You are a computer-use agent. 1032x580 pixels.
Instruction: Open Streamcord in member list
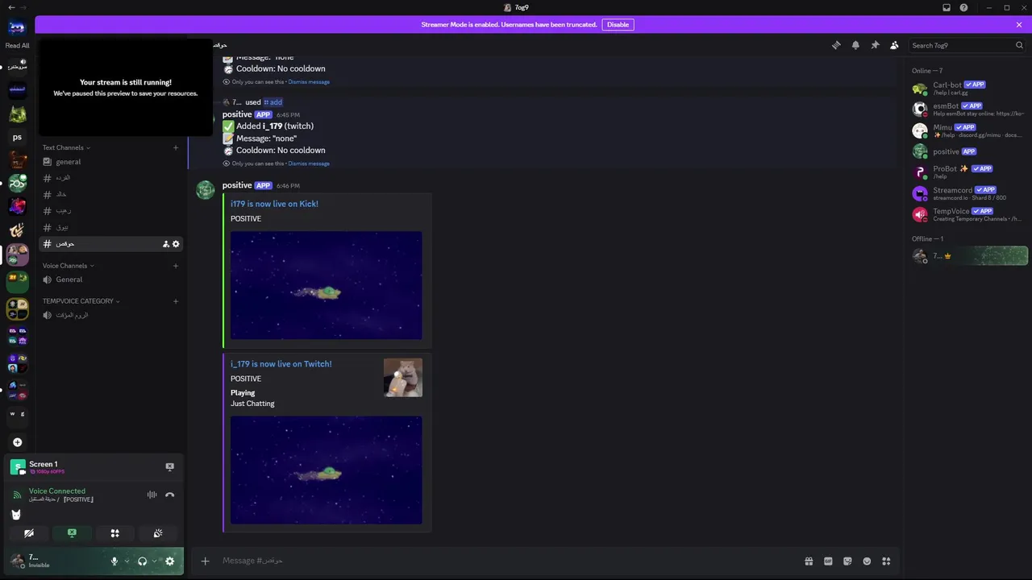click(967, 193)
